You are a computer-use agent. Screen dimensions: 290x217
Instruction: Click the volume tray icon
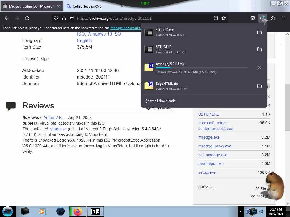[261, 212]
